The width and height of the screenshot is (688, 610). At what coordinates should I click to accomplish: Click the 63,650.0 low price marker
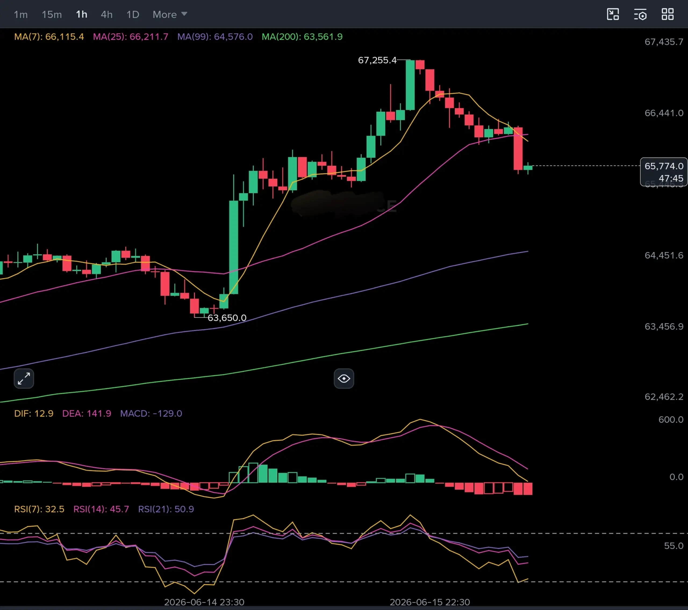[227, 318]
